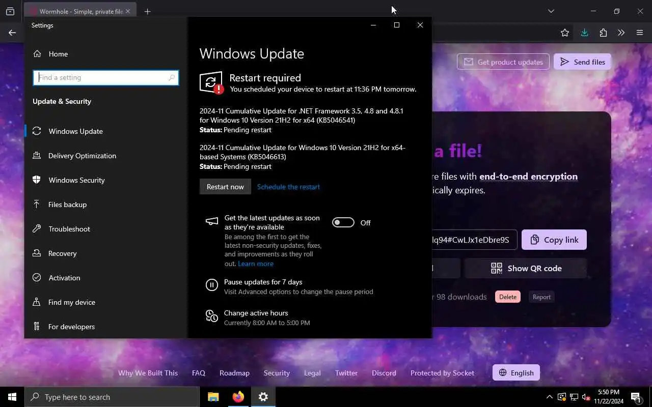This screenshot has height=407, width=652.
Task: Toggle Get the latest updates switch
Action: 343,222
